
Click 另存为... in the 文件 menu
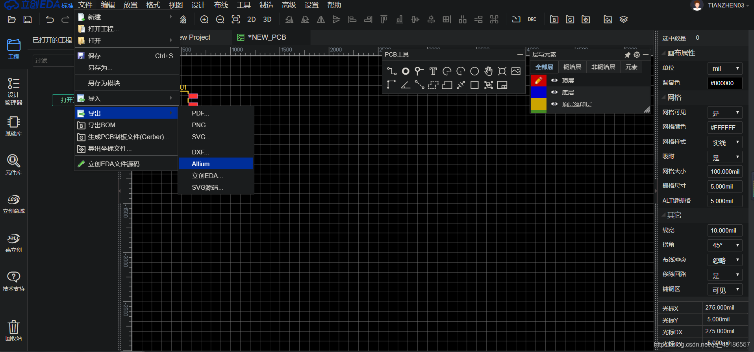[x=126, y=68]
